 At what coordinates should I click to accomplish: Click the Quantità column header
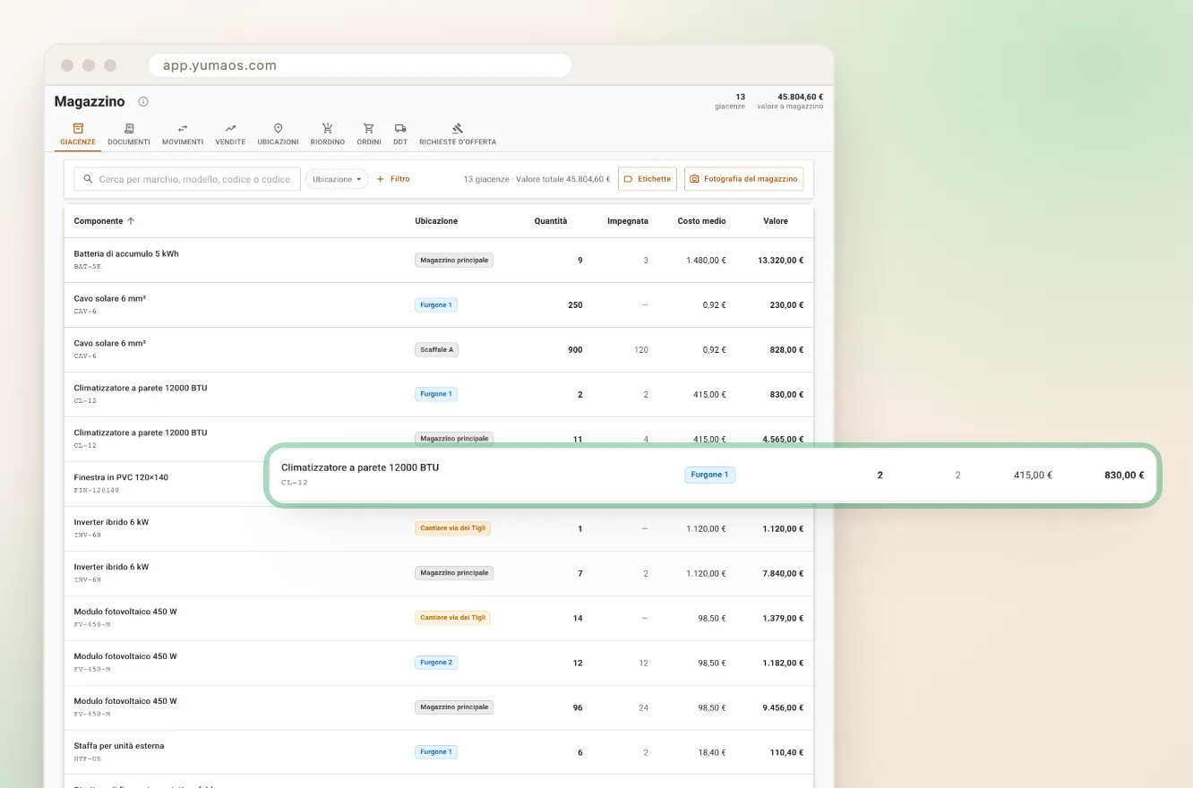click(x=551, y=221)
